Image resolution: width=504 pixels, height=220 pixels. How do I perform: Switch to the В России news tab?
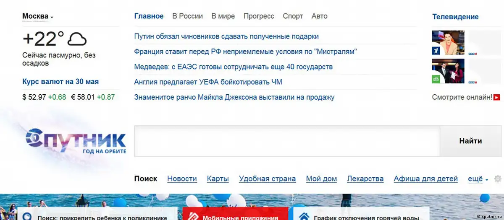(x=187, y=16)
